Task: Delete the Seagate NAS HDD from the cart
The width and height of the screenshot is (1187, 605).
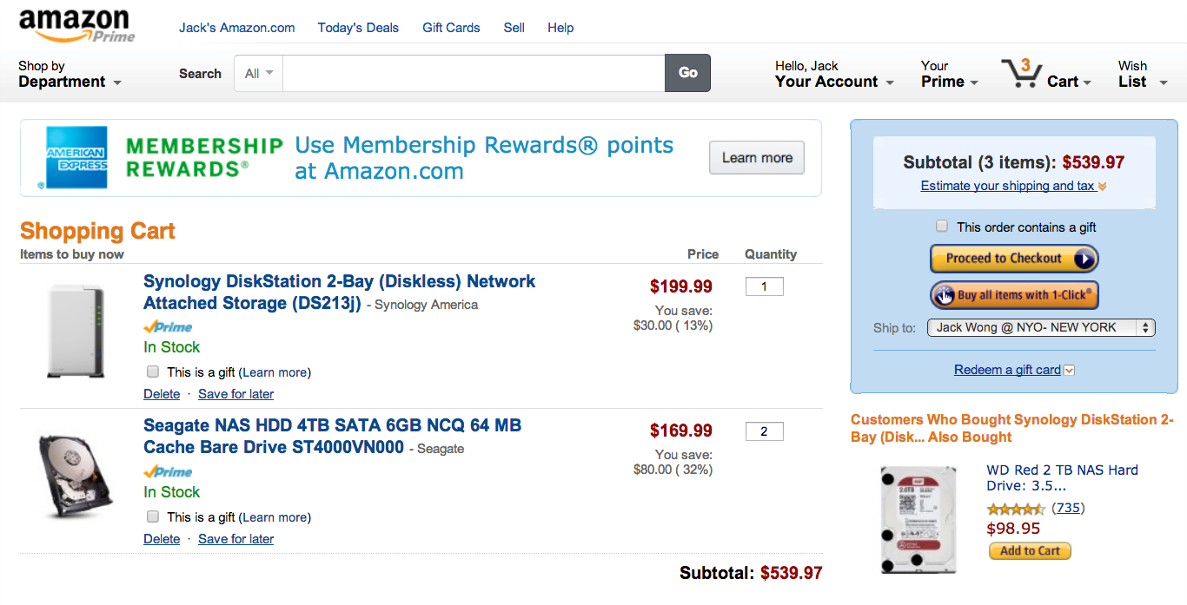Action: pyautogui.click(x=162, y=539)
